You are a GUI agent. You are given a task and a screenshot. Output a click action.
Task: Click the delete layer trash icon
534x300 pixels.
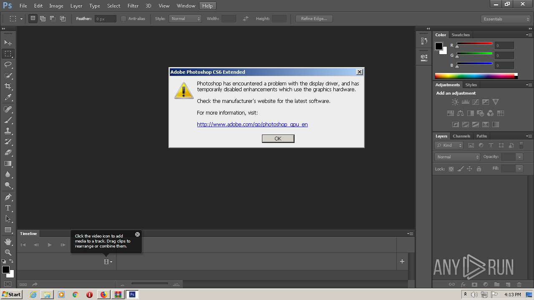(519, 285)
